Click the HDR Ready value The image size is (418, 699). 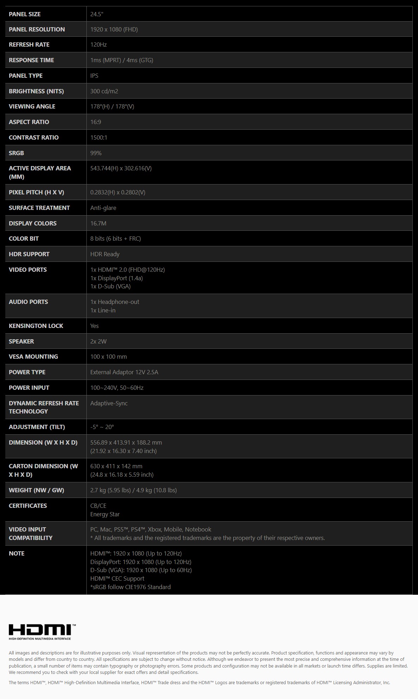pyautogui.click(x=105, y=254)
